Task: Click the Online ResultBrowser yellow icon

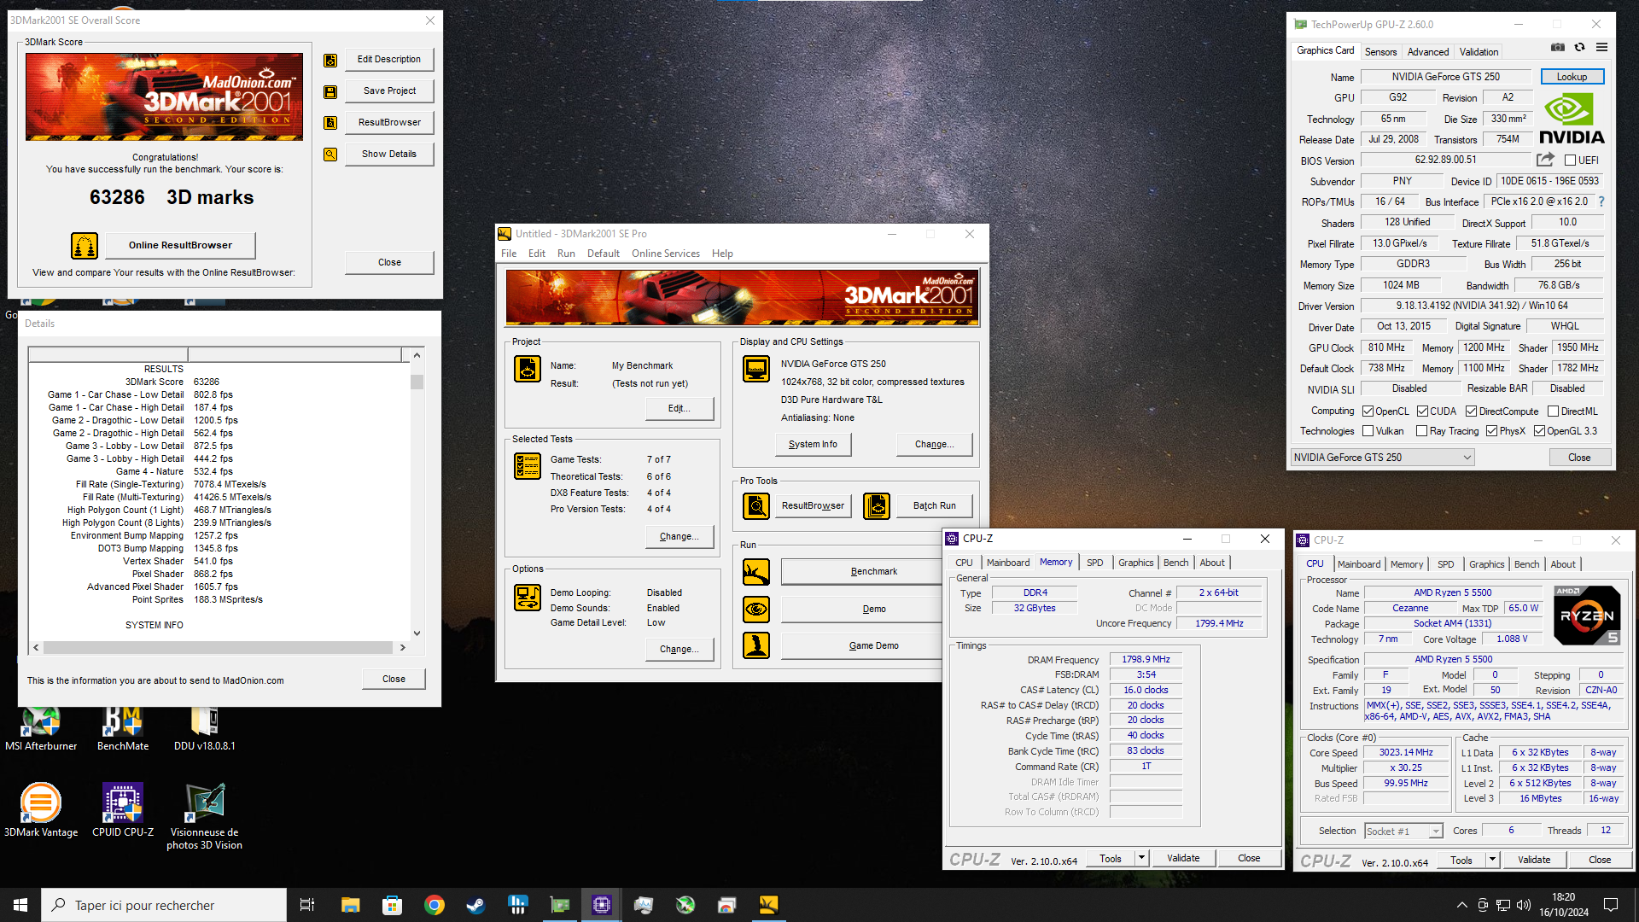Action: pos(85,246)
